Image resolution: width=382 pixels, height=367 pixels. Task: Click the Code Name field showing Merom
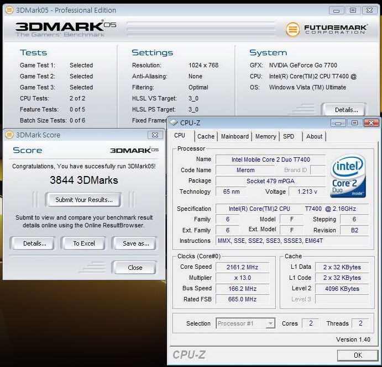coord(245,170)
